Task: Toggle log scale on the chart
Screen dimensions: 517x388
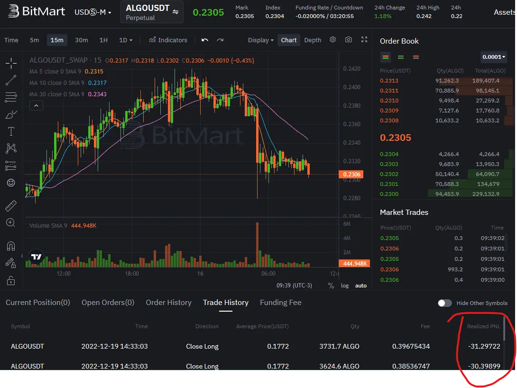Action: (x=344, y=286)
